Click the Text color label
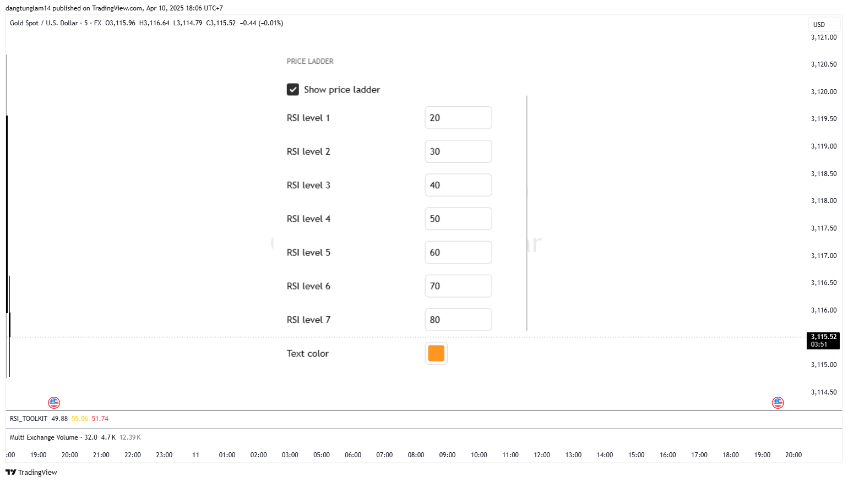This screenshot has width=848, height=482. [x=307, y=353]
